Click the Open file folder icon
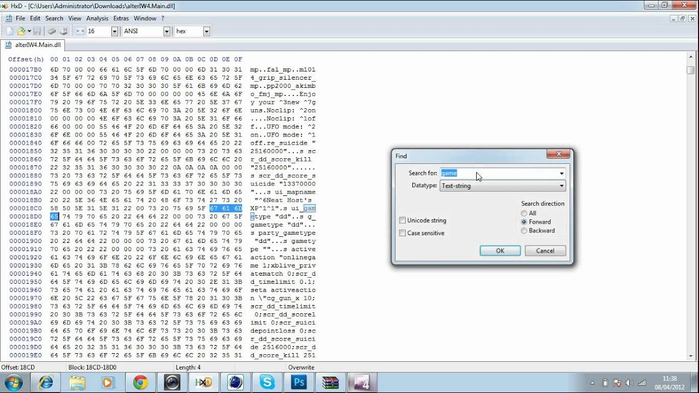 click(x=21, y=31)
